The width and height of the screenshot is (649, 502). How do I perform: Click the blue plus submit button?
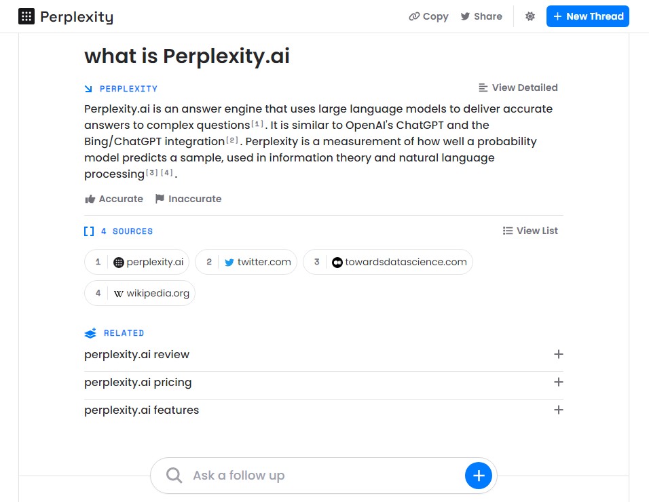479,476
